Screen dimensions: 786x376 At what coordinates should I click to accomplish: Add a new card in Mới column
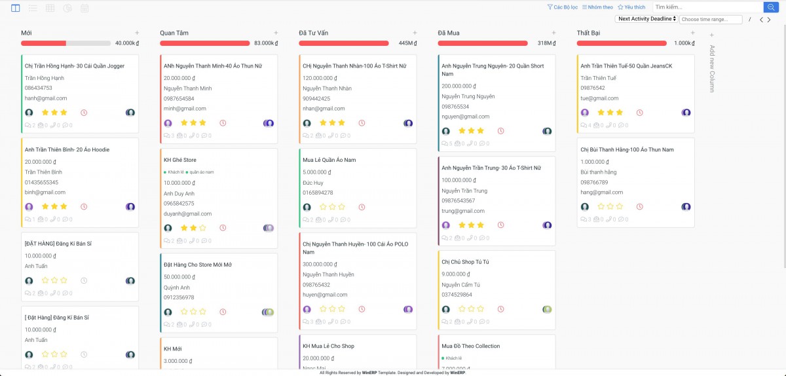(137, 33)
